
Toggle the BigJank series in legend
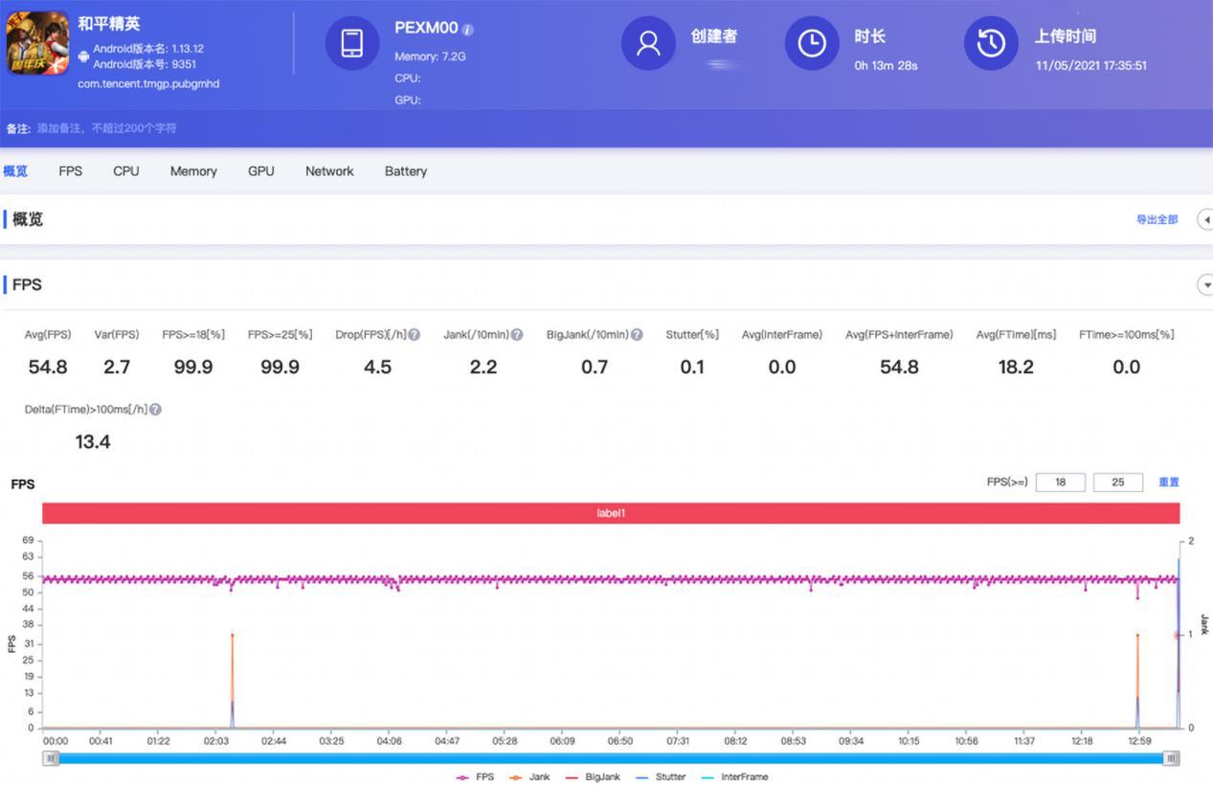coord(593,777)
